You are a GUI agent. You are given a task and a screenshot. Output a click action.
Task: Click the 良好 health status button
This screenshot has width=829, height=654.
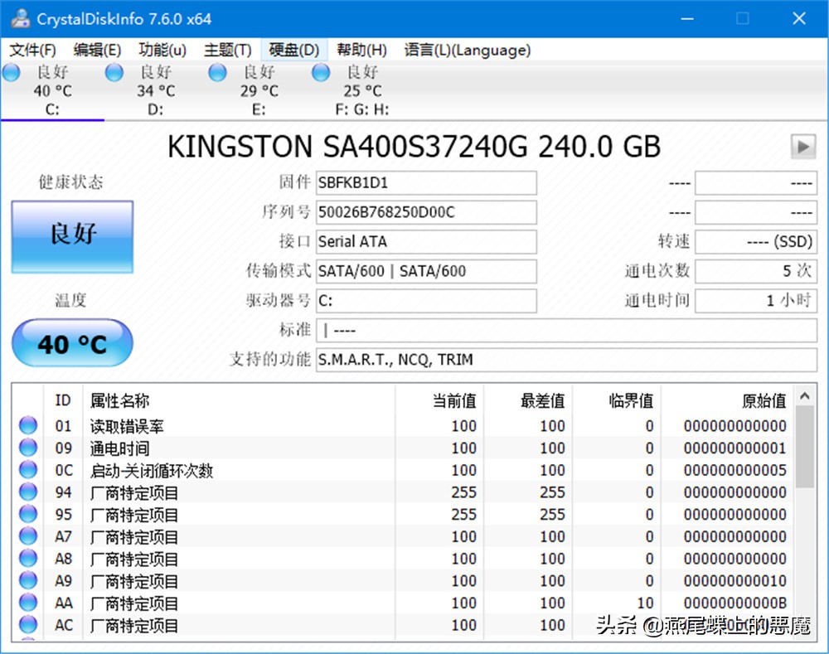point(71,236)
